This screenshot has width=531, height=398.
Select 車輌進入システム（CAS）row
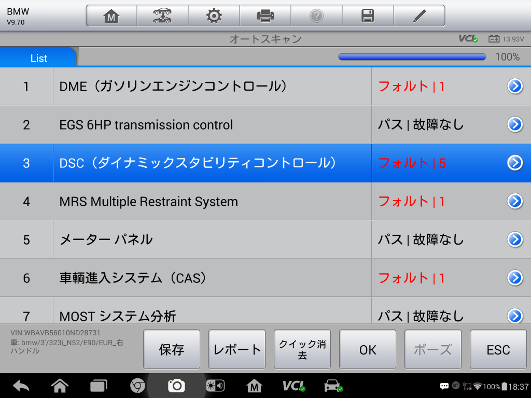[x=265, y=278]
